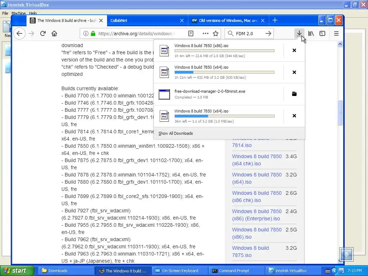
Task: Switch to On-Screen Keyboard in taskbar
Action: 180,271
